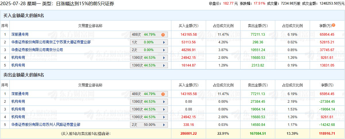The image size is (345, 139).
Task: Click the 买入金额(万) column header in buy table
Action: (x=189, y=26)
